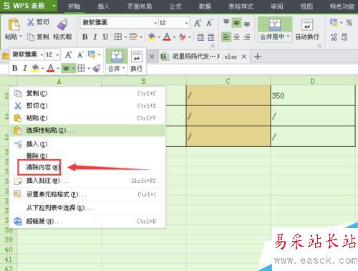The height and width of the screenshot is (271, 358).
Task: Open Merge and Center dropdown arrow
Action: [x=288, y=37]
